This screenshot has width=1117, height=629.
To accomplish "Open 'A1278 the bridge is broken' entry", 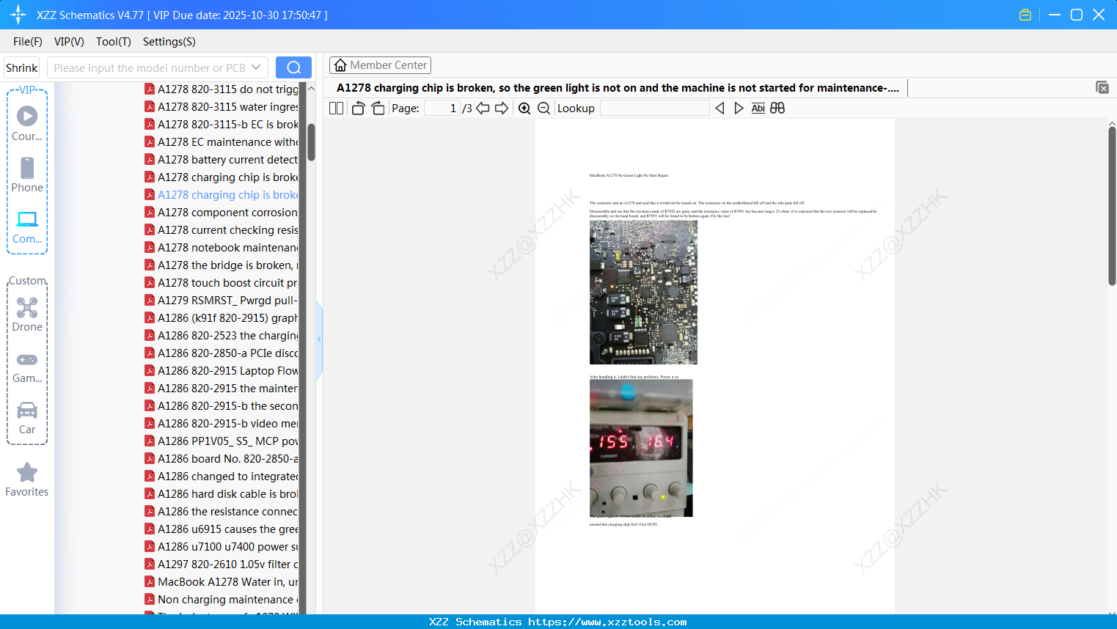I will click(x=221, y=265).
